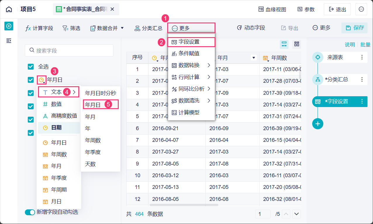Select 计算模型 menu entry
Viewport: 373px width, 224px height.
(x=191, y=112)
